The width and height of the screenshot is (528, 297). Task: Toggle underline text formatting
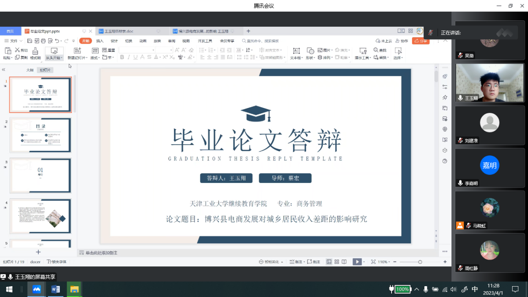coord(135,57)
